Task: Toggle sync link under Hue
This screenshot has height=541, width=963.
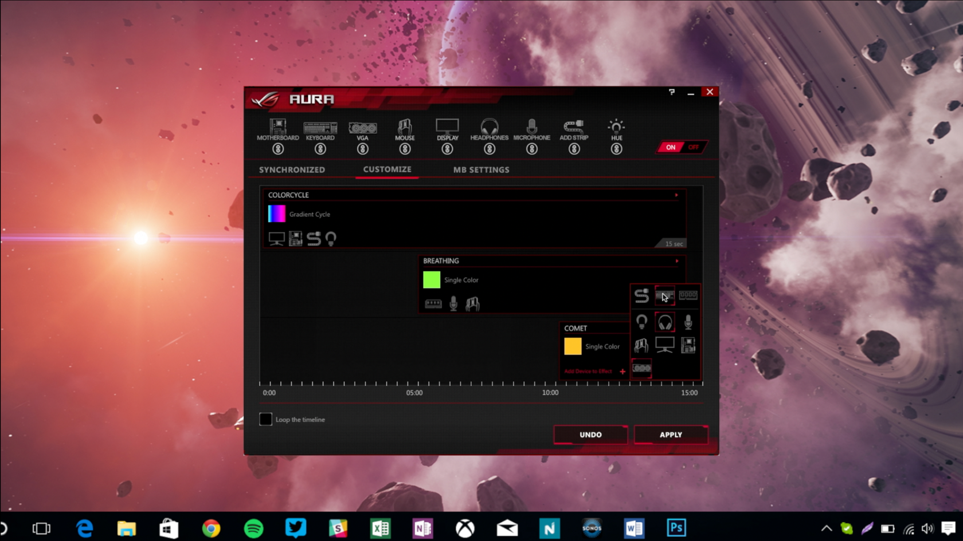Action: pos(616,149)
